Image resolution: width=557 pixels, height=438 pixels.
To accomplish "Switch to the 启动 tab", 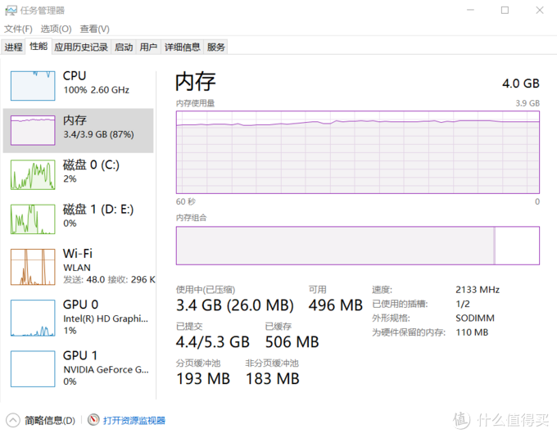I will 124,47.
